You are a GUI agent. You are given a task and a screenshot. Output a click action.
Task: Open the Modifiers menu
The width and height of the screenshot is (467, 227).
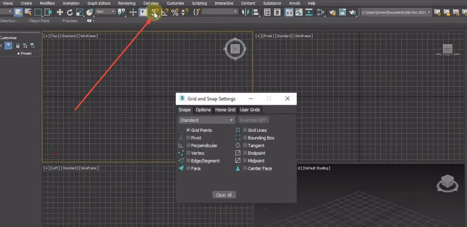tap(47, 3)
